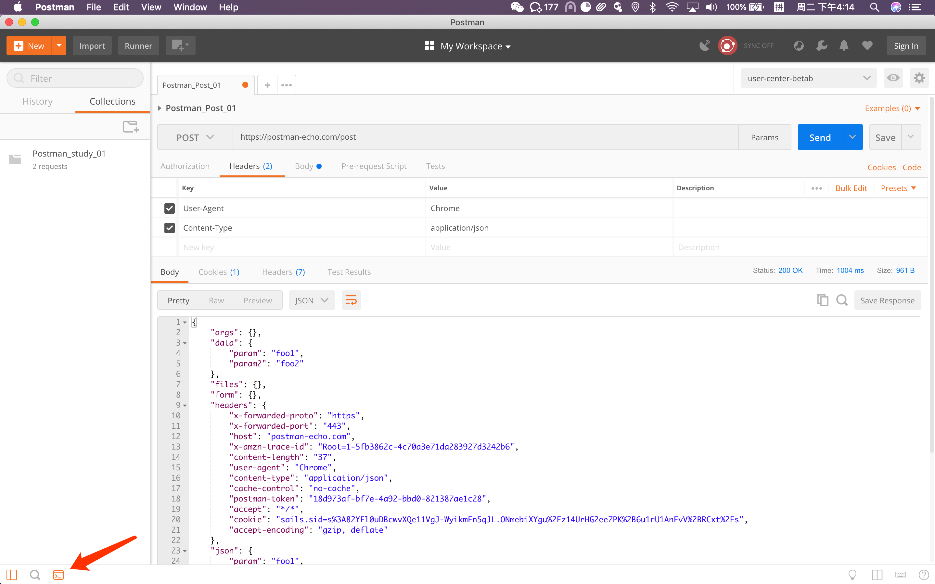Add a new request tab plus
The height and width of the screenshot is (584, 935).
coord(267,85)
